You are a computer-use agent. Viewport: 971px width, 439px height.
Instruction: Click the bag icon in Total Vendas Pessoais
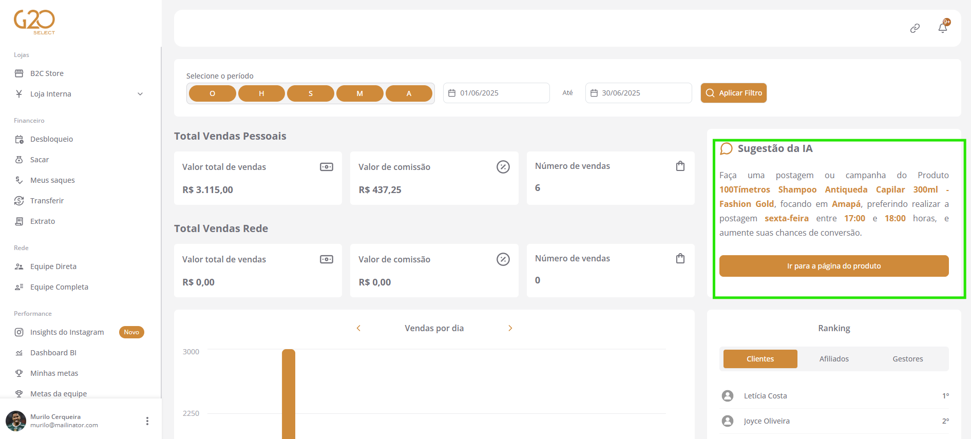point(680,166)
